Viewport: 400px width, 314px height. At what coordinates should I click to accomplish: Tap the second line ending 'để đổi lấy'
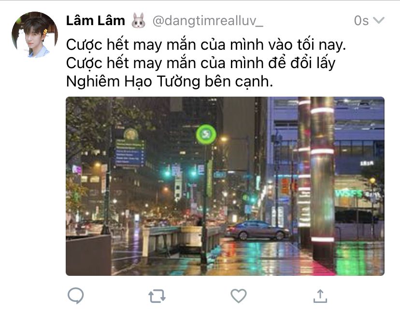click(200, 63)
